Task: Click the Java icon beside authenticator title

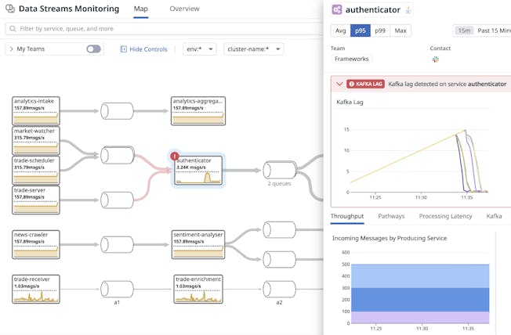Action: click(408, 10)
